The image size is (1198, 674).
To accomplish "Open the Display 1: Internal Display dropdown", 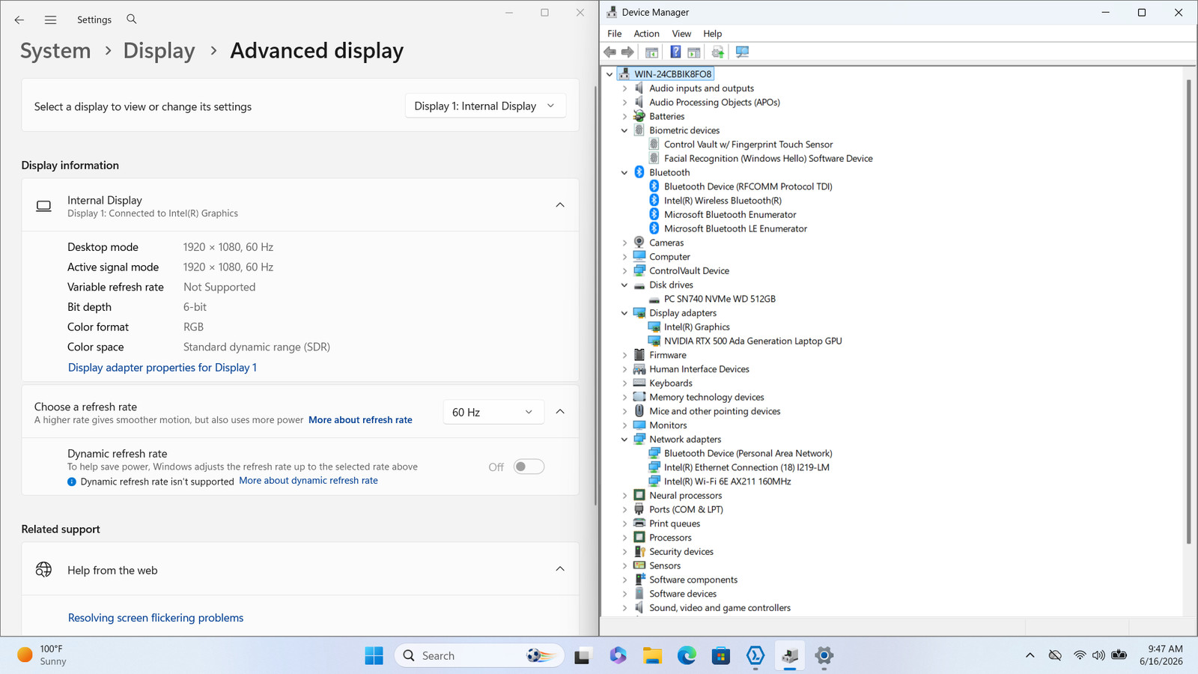I will [485, 106].
